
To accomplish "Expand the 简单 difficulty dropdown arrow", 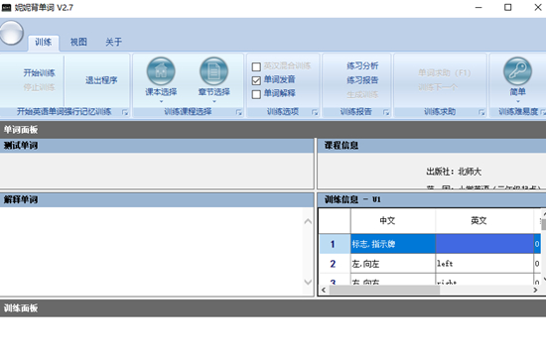I will pyautogui.click(x=518, y=101).
